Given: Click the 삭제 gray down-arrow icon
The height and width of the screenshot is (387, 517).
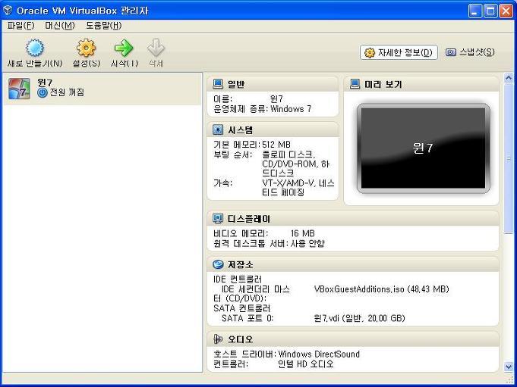Looking at the screenshot, I should 156,48.
